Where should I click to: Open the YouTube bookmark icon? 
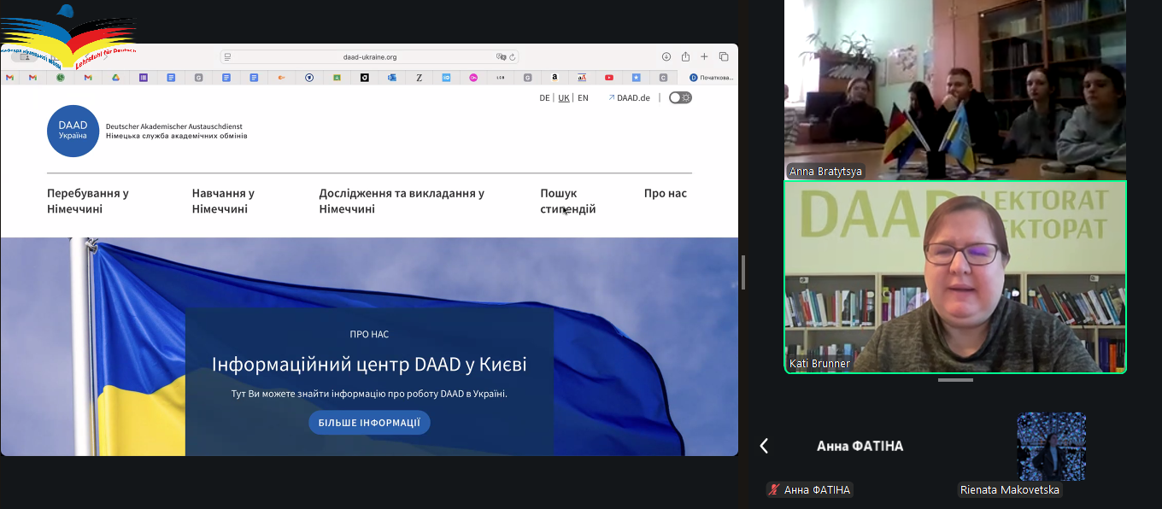(x=609, y=78)
